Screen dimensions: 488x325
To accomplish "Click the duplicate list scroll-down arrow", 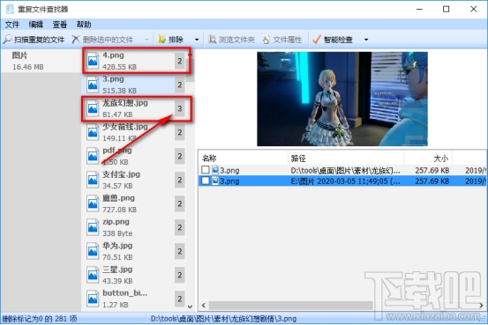I will 190,307.
